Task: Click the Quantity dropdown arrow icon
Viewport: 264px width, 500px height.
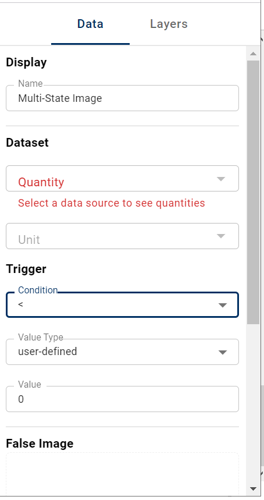Action: click(221, 179)
